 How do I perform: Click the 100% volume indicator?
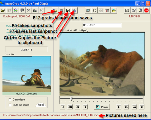pos(41,105)
